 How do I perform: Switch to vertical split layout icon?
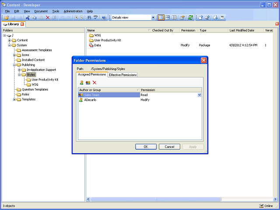(174, 17)
